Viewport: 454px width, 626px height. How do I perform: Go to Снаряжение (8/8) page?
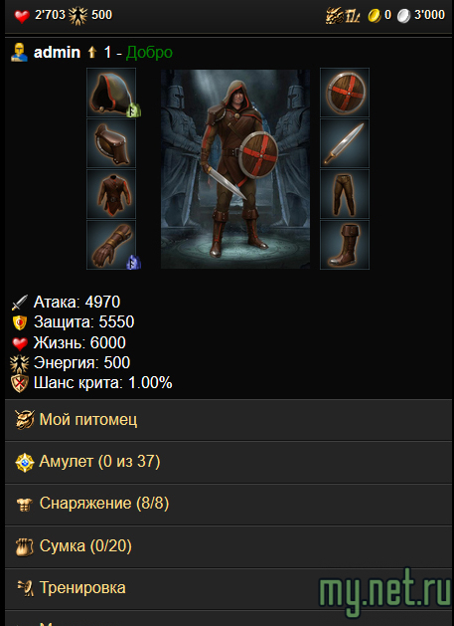(x=227, y=505)
